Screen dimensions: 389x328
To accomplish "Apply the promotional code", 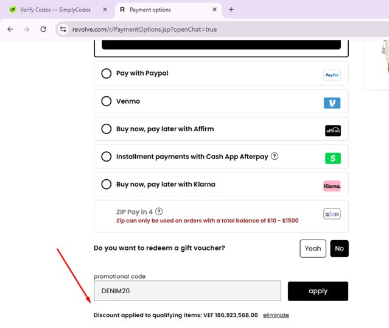I will point(318,291).
